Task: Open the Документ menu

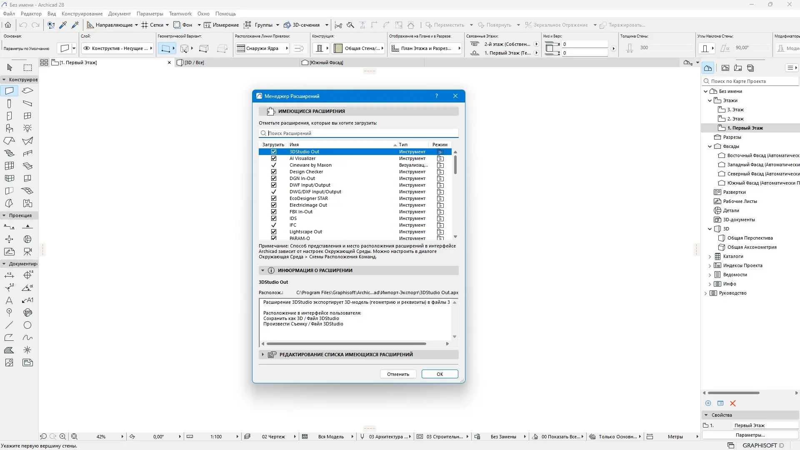Action: [x=119, y=14]
